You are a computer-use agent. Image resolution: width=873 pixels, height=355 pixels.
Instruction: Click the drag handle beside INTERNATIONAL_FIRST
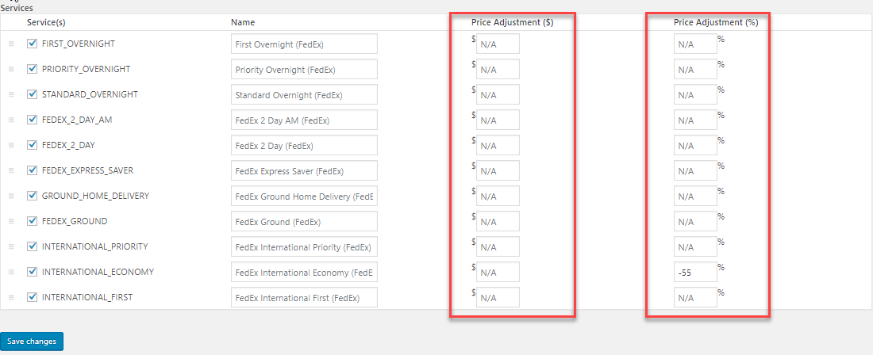[11, 298]
